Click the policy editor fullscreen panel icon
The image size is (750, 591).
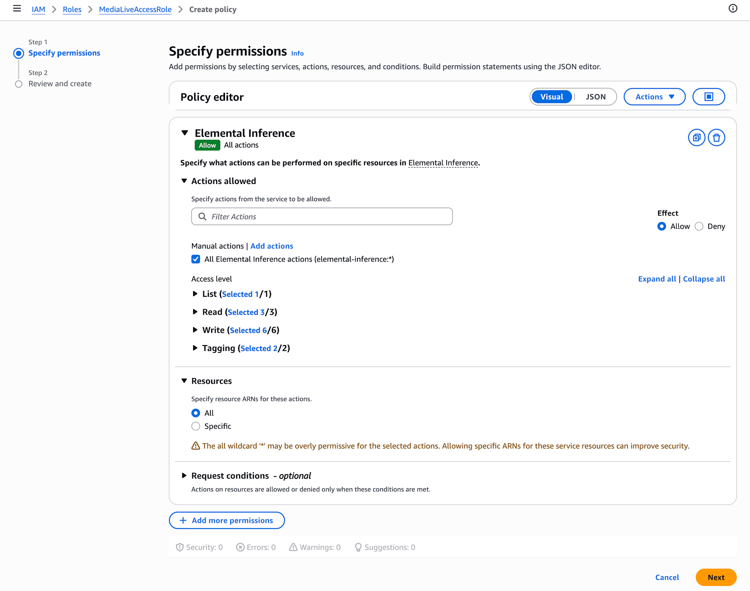(708, 97)
